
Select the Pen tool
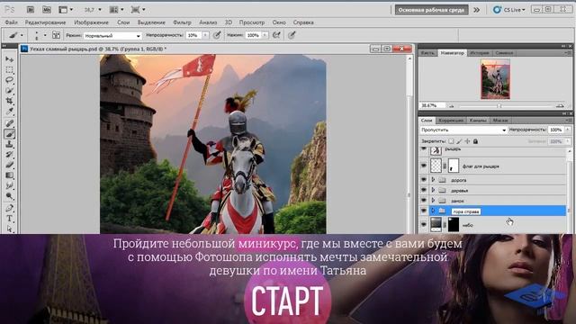coord(10,208)
